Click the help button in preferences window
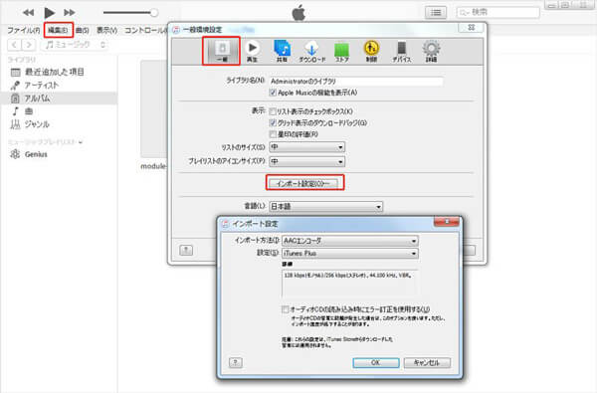The height and width of the screenshot is (393, 597). coord(186,250)
